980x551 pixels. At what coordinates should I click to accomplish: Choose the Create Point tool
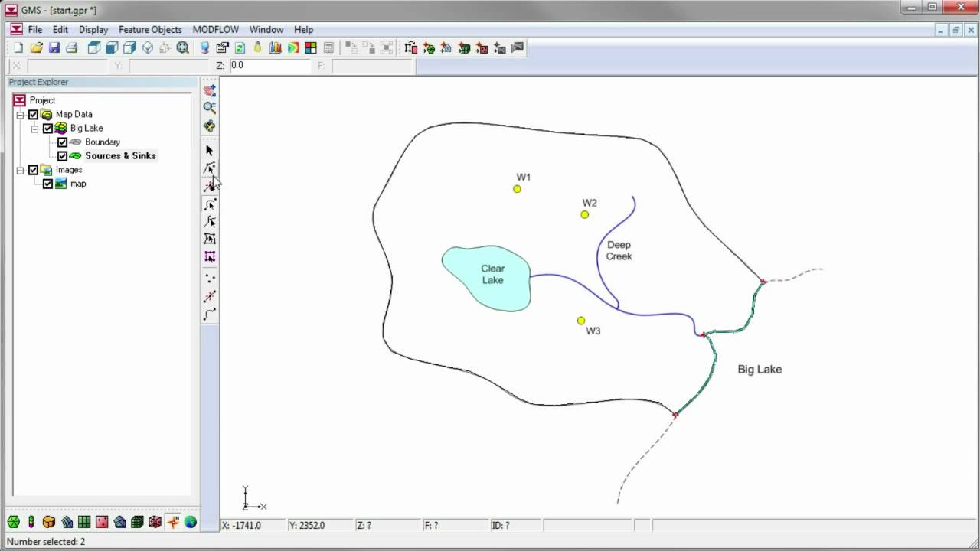[x=210, y=278]
